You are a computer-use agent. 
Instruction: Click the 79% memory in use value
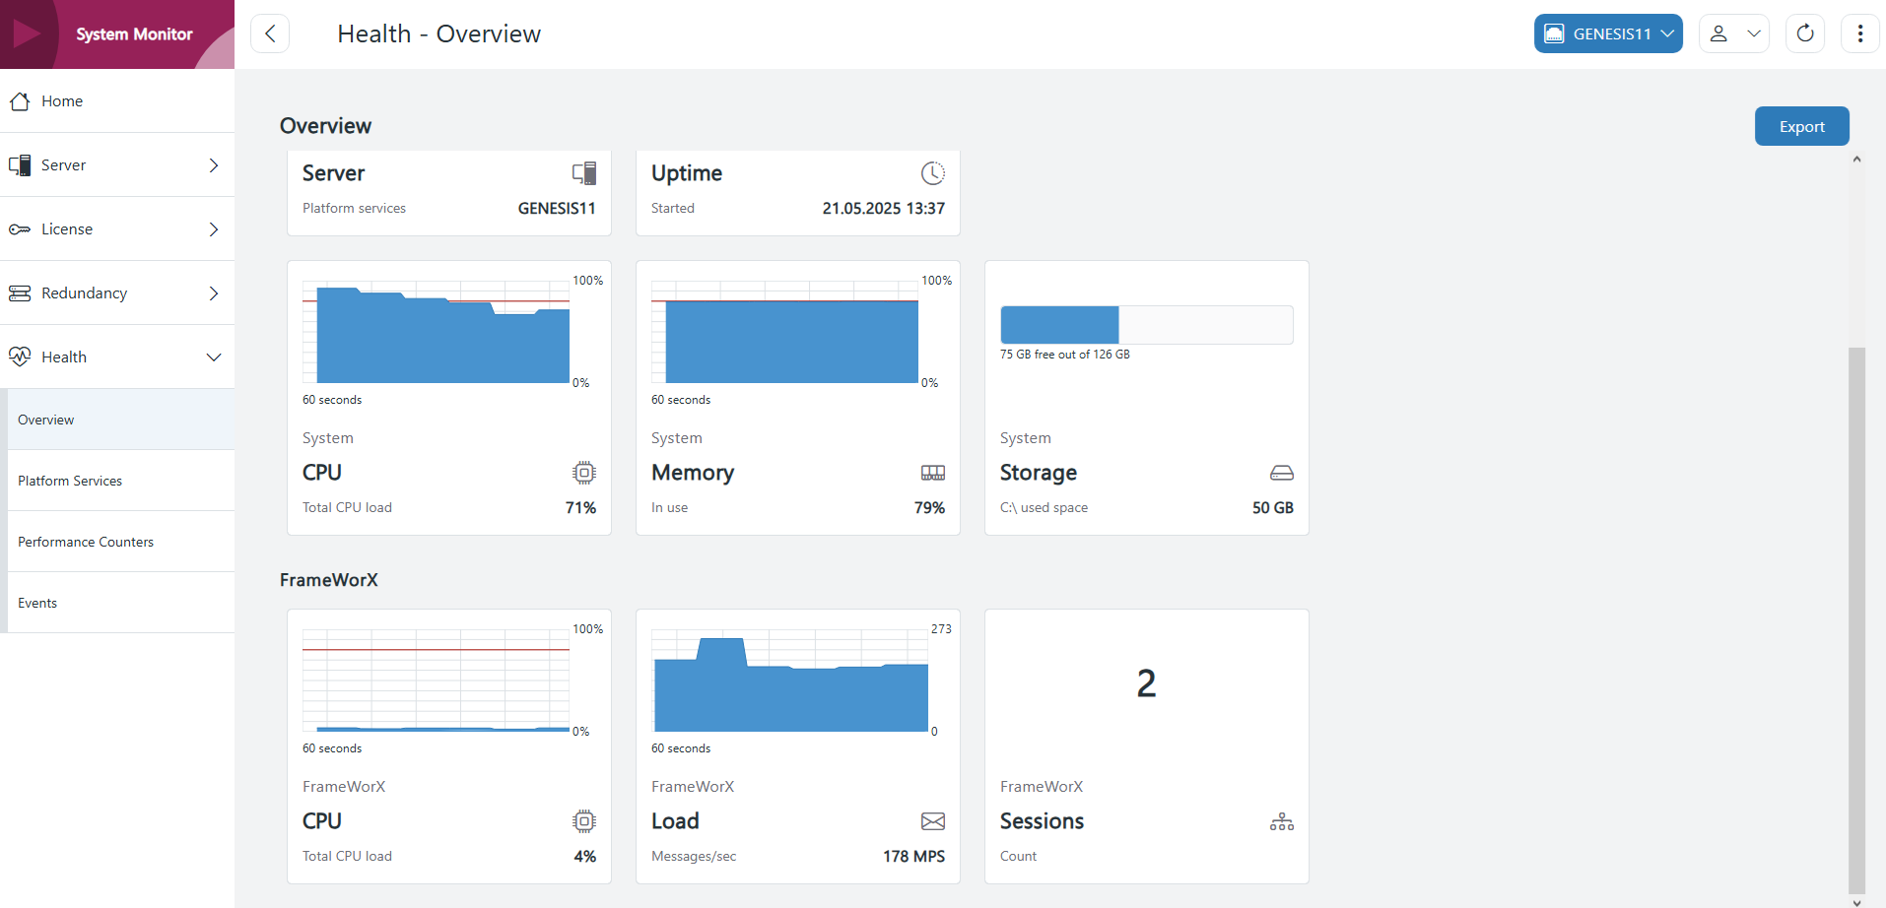click(929, 508)
